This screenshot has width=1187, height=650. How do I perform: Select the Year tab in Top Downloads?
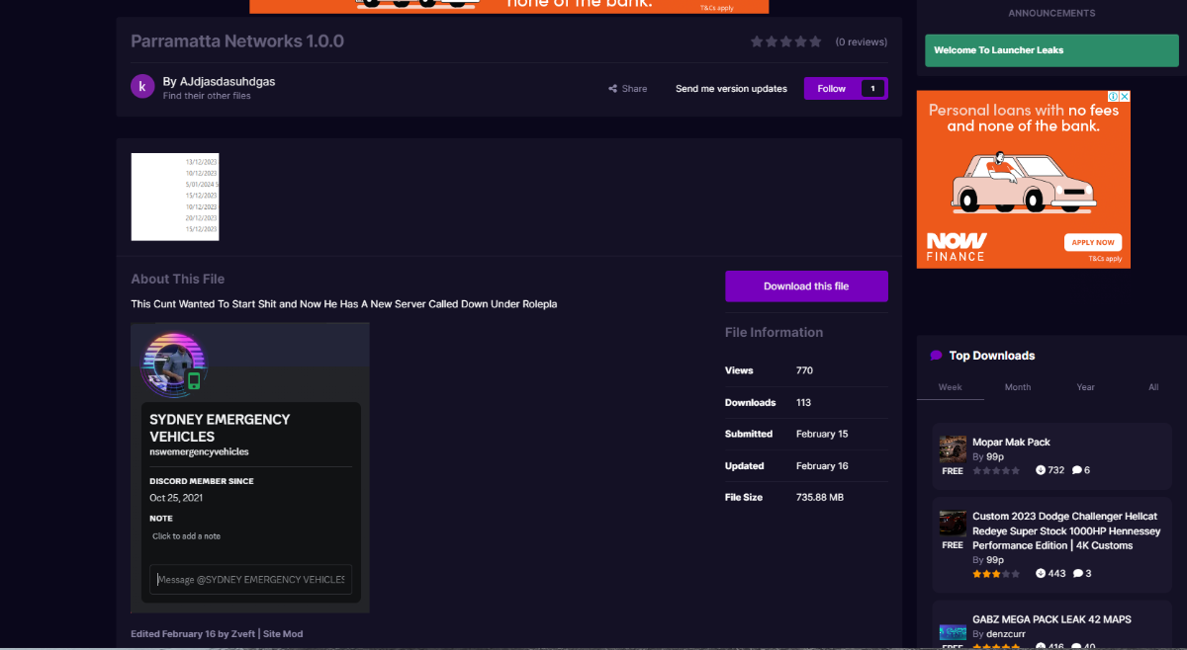pyautogui.click(x=1085, y=387)
